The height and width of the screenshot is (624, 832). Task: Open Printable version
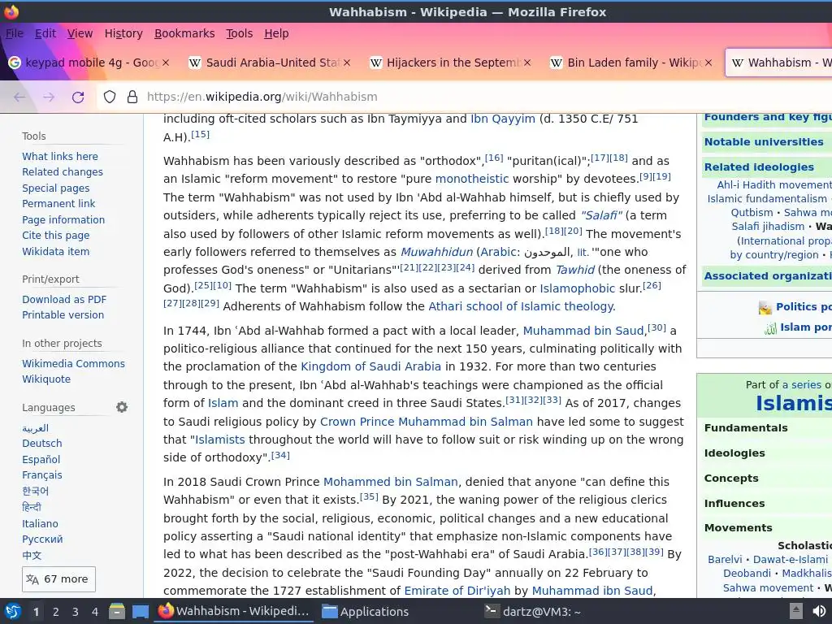tap(63, 314)
